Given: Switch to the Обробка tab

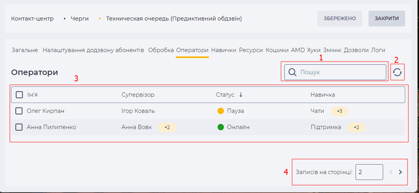Looking at the screenshot, I should (x=161, y=50).
